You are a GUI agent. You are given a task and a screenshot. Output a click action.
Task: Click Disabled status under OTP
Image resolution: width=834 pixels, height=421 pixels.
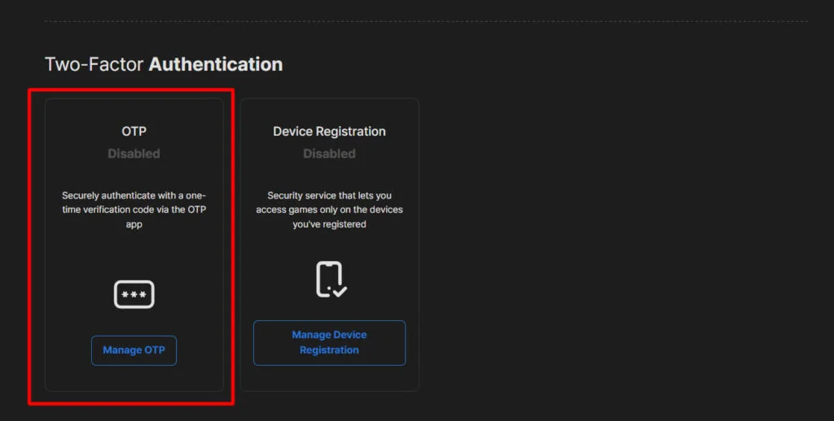coord(134,154)
